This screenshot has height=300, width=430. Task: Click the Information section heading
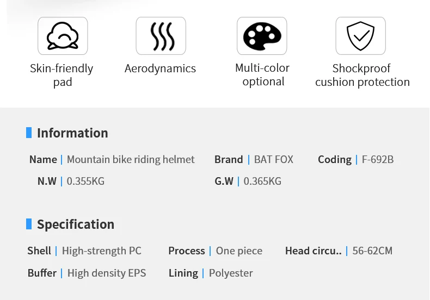point(72,133)
